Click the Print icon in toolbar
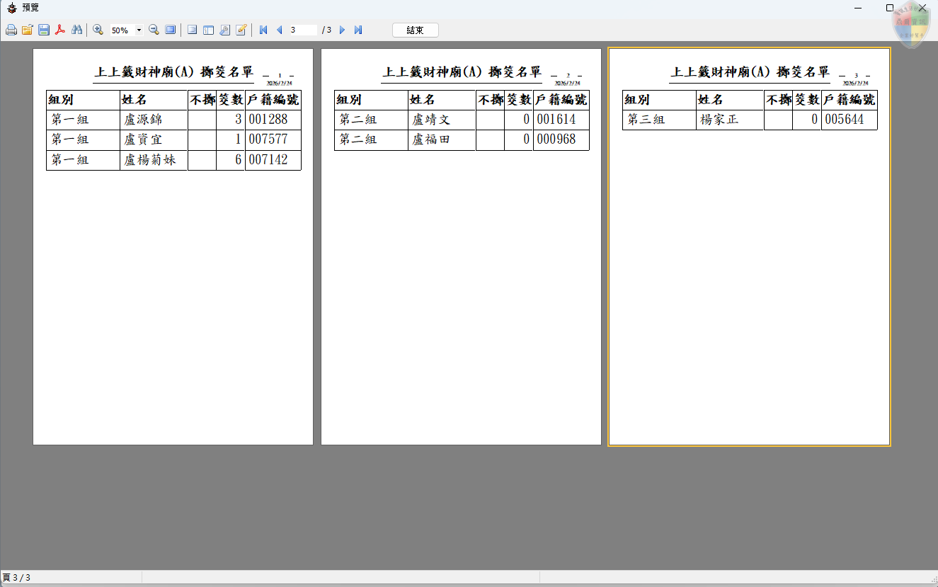Image resolution: width=938 pixels, height=587 pixels. [11, 30]
